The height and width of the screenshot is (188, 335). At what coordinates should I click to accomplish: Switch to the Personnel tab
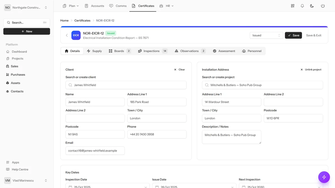tap(252, 51)
